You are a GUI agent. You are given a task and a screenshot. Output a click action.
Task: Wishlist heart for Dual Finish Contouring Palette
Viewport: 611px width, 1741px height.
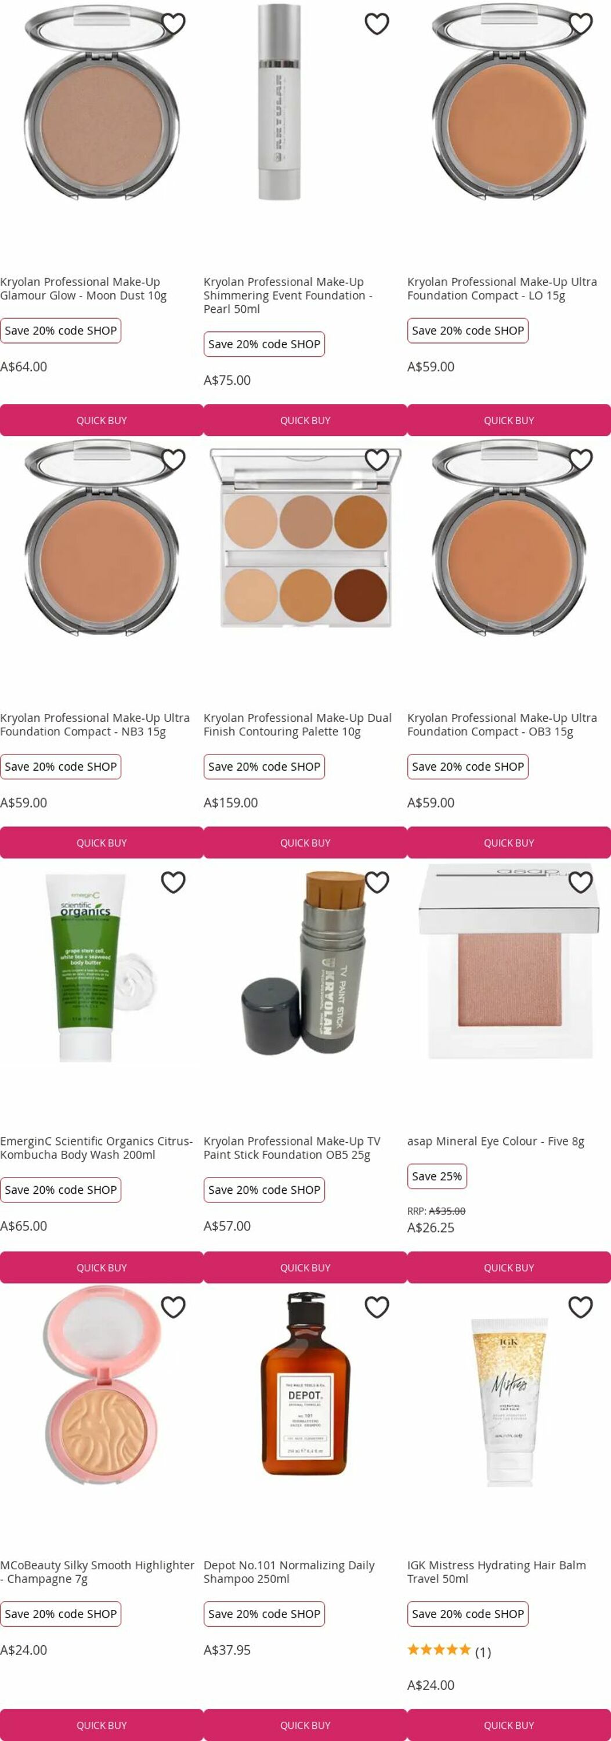click(x=377, y=460)
